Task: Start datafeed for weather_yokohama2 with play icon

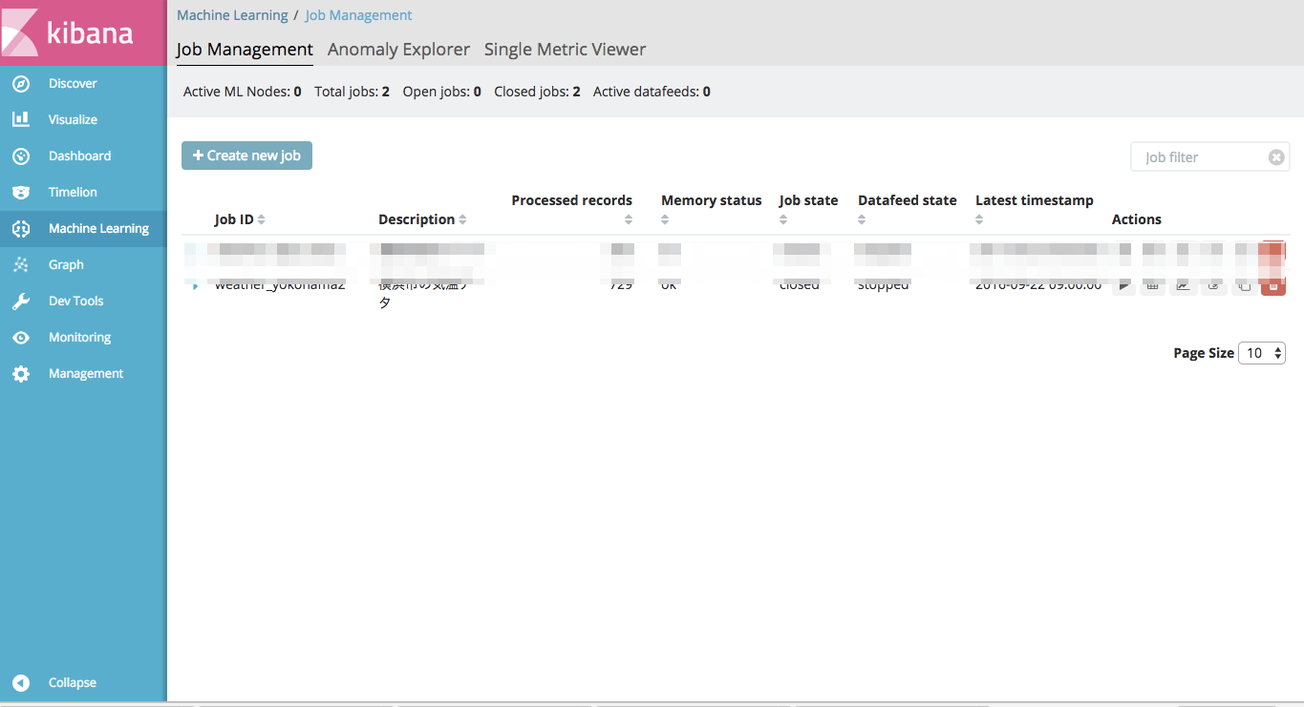Action: (1123, 285)
